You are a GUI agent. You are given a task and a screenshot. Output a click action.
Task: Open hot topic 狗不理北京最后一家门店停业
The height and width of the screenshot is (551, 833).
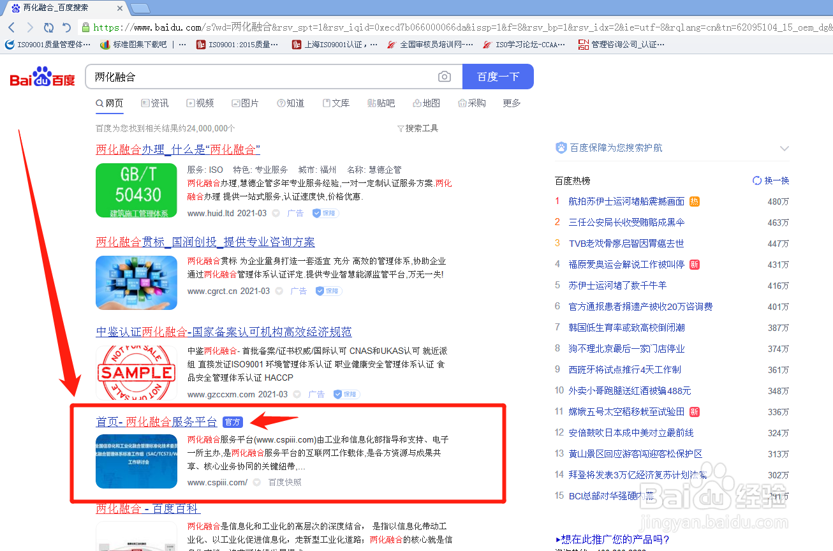[626, 349]
